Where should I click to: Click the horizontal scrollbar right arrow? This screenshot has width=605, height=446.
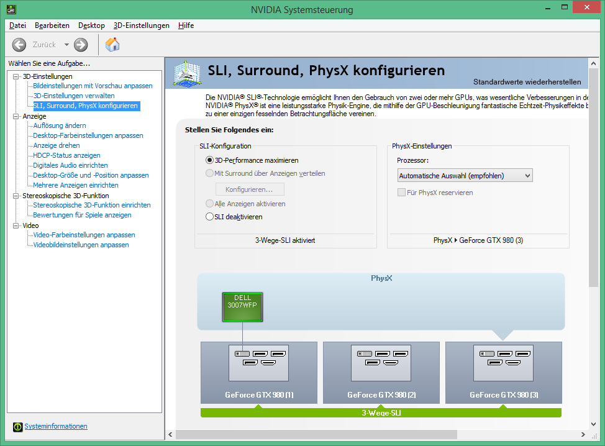(x=583, y=434)
